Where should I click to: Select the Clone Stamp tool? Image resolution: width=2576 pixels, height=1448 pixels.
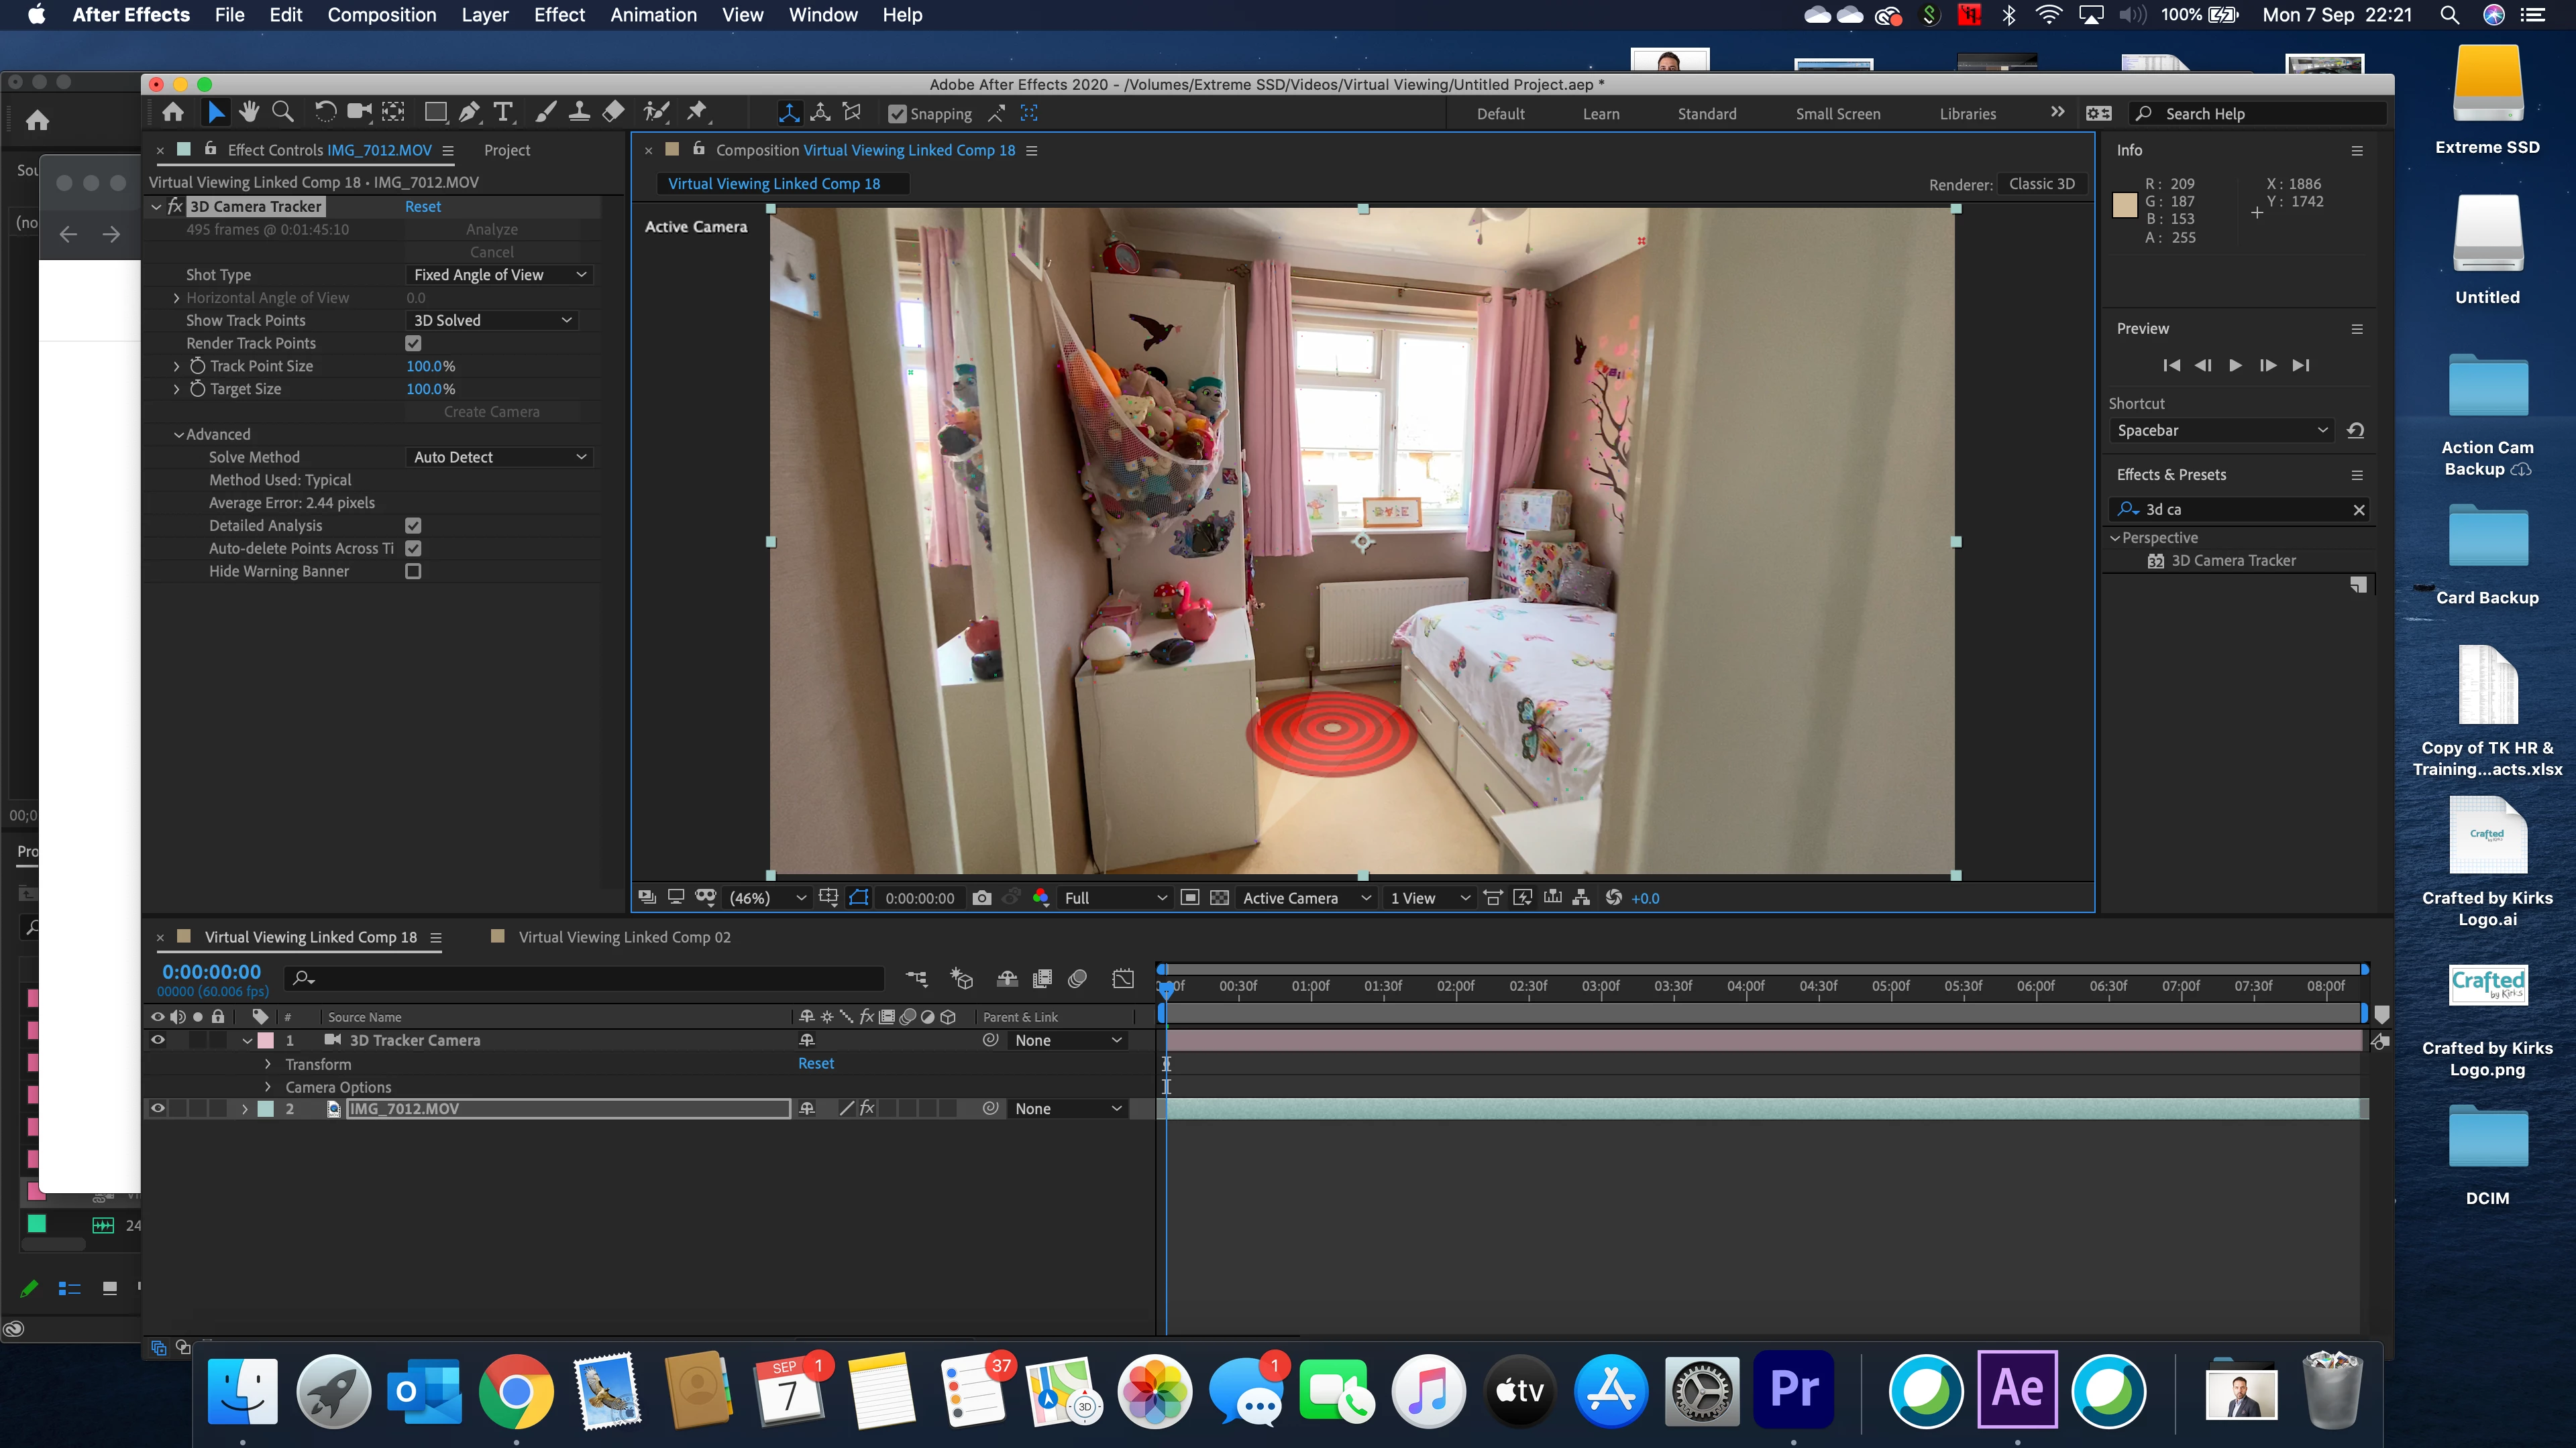579,113
